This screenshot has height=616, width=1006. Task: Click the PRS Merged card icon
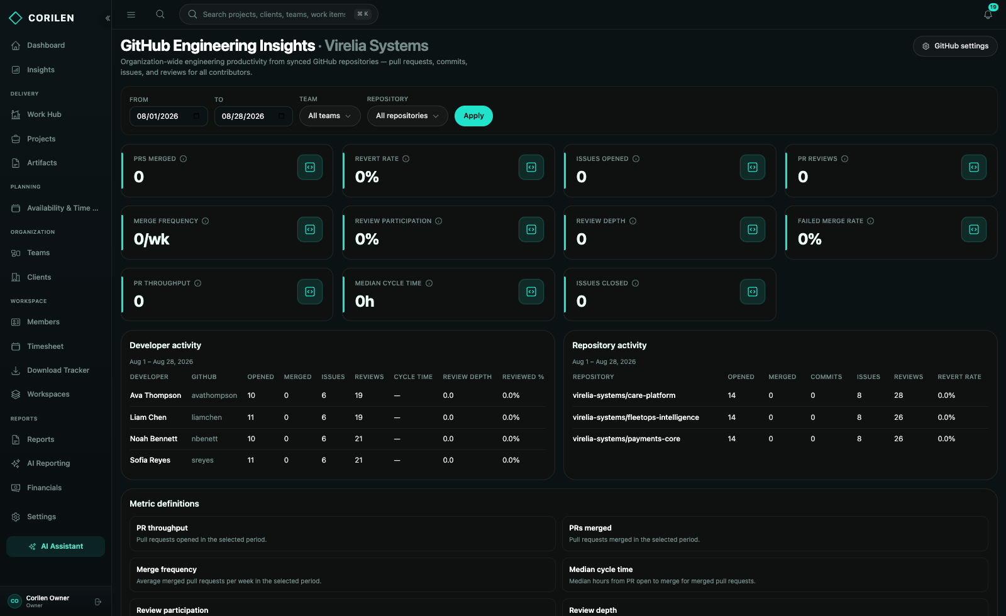(x=310, y=167)
